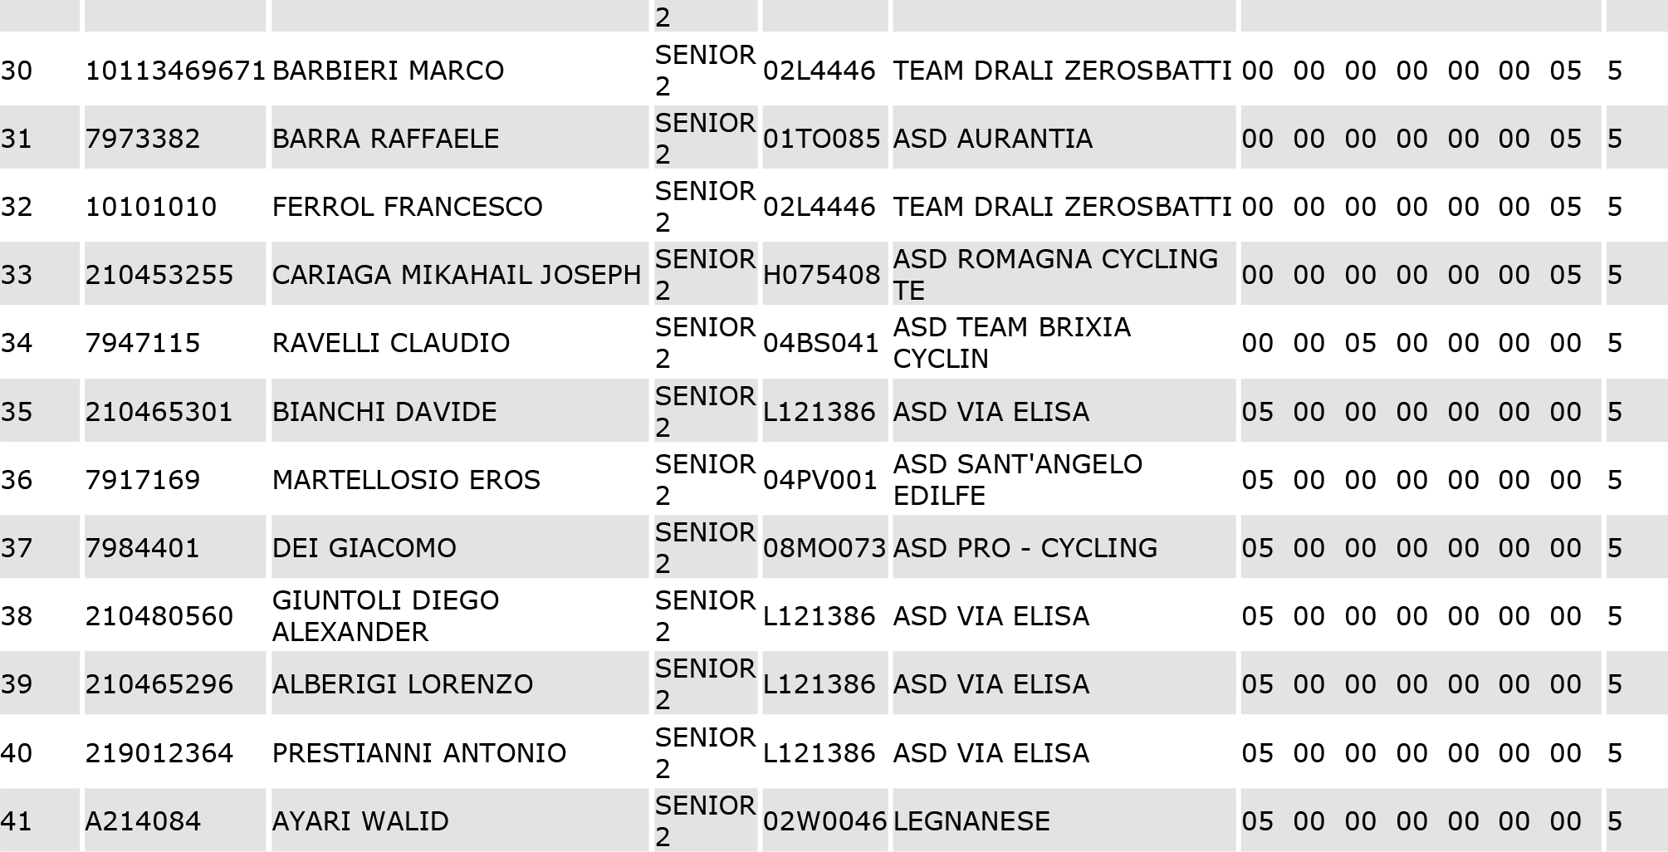Screen dimensions: 1668x852
Task: Click ASD SANT'ANGELO EDILFE team cell
Action: 1064,479
